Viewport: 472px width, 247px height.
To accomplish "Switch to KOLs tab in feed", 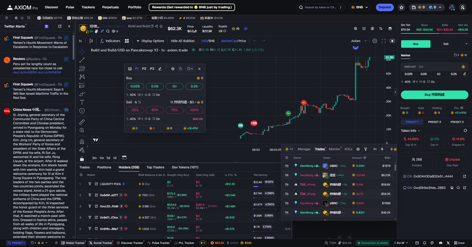I will point(348,149).
